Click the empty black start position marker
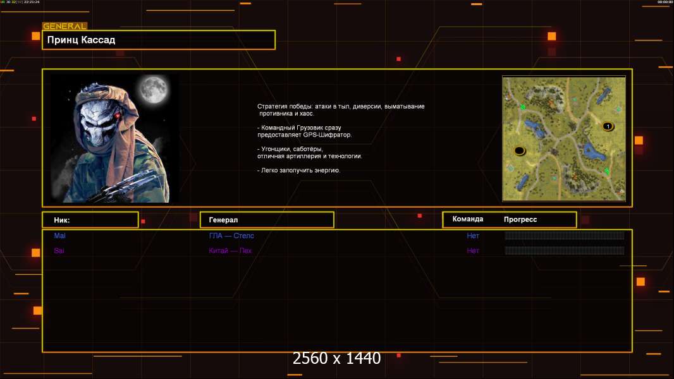Screen dimensions: 674x379 point(520,150)
